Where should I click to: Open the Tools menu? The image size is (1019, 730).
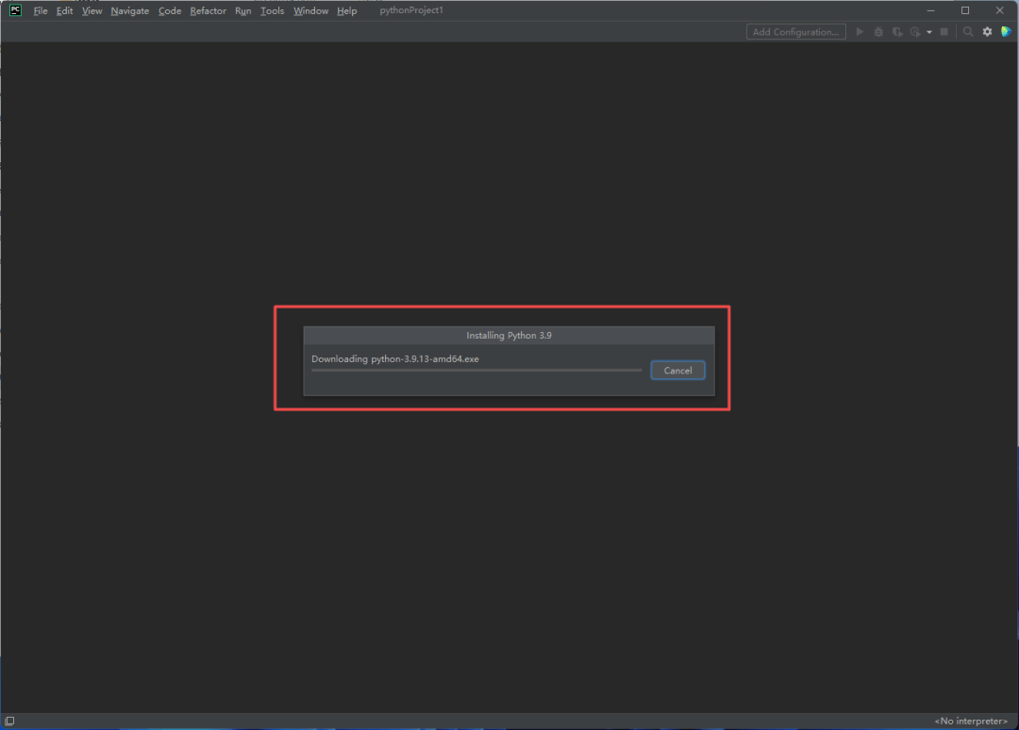272,10
